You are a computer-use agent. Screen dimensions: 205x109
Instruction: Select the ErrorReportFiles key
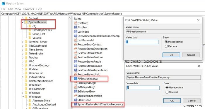click(42, 30)
